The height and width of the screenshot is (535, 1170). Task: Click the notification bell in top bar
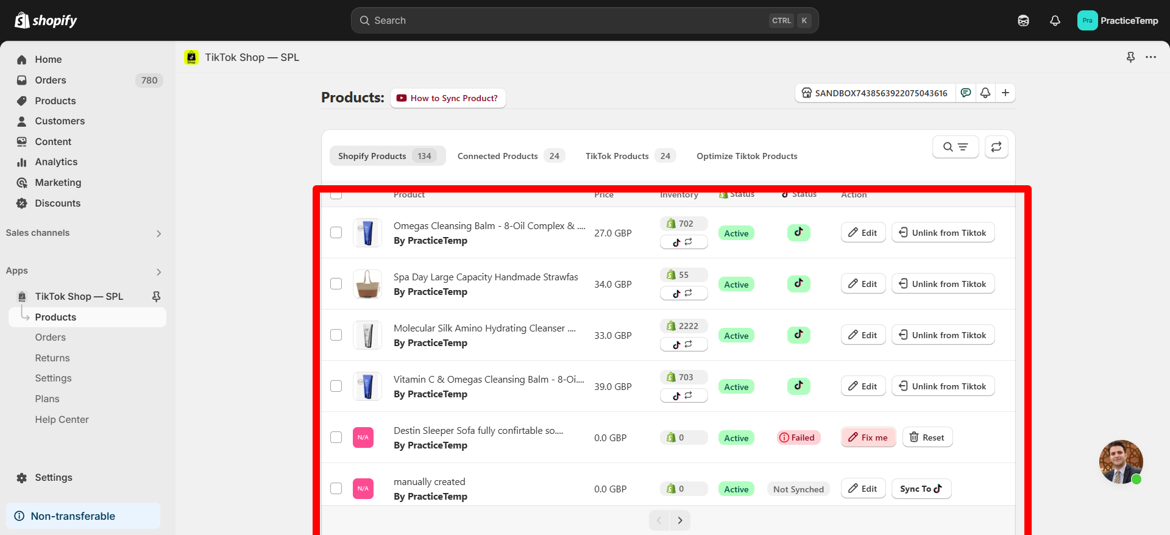(1055, 21)
